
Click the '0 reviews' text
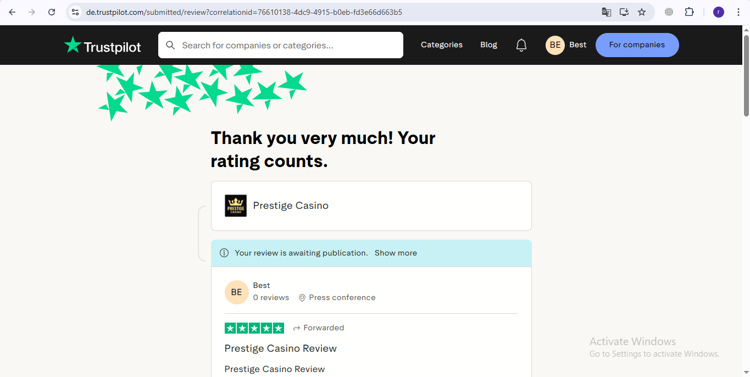pyautogui.click(x=271, y=298)
